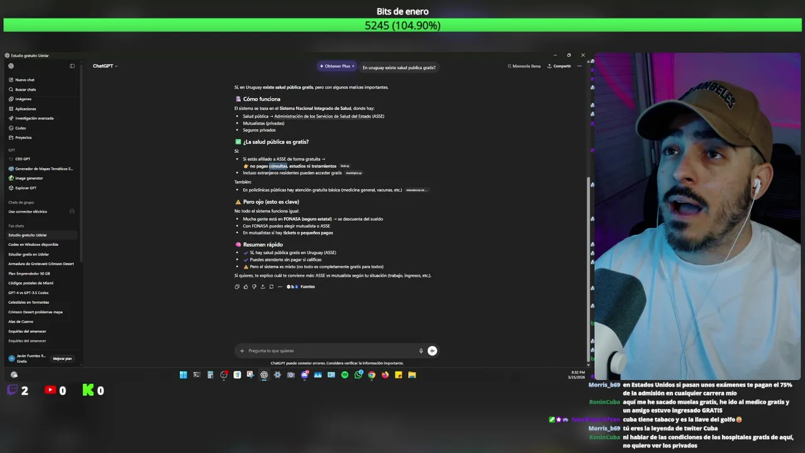Open the CEO GPT custom GPT
The image size is (805, 453).
pyautogui.click(x=23, y=159)
